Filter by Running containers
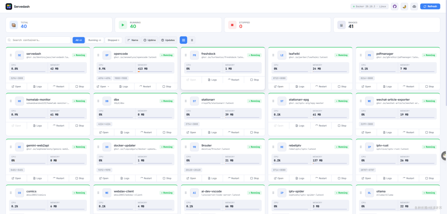The width and height of the screenshot is (447, 214). click(95, 40)
